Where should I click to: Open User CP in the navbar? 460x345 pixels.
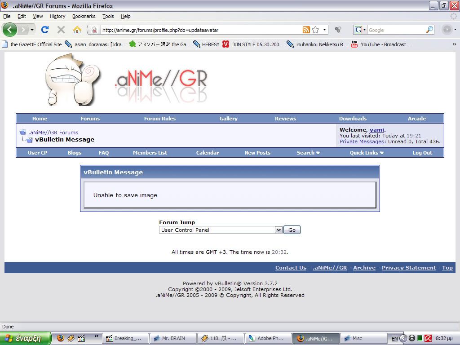click(38, 153)
